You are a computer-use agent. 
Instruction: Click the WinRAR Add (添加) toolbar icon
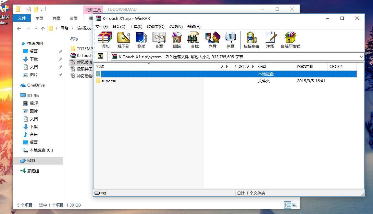click(x=105, y=40)
